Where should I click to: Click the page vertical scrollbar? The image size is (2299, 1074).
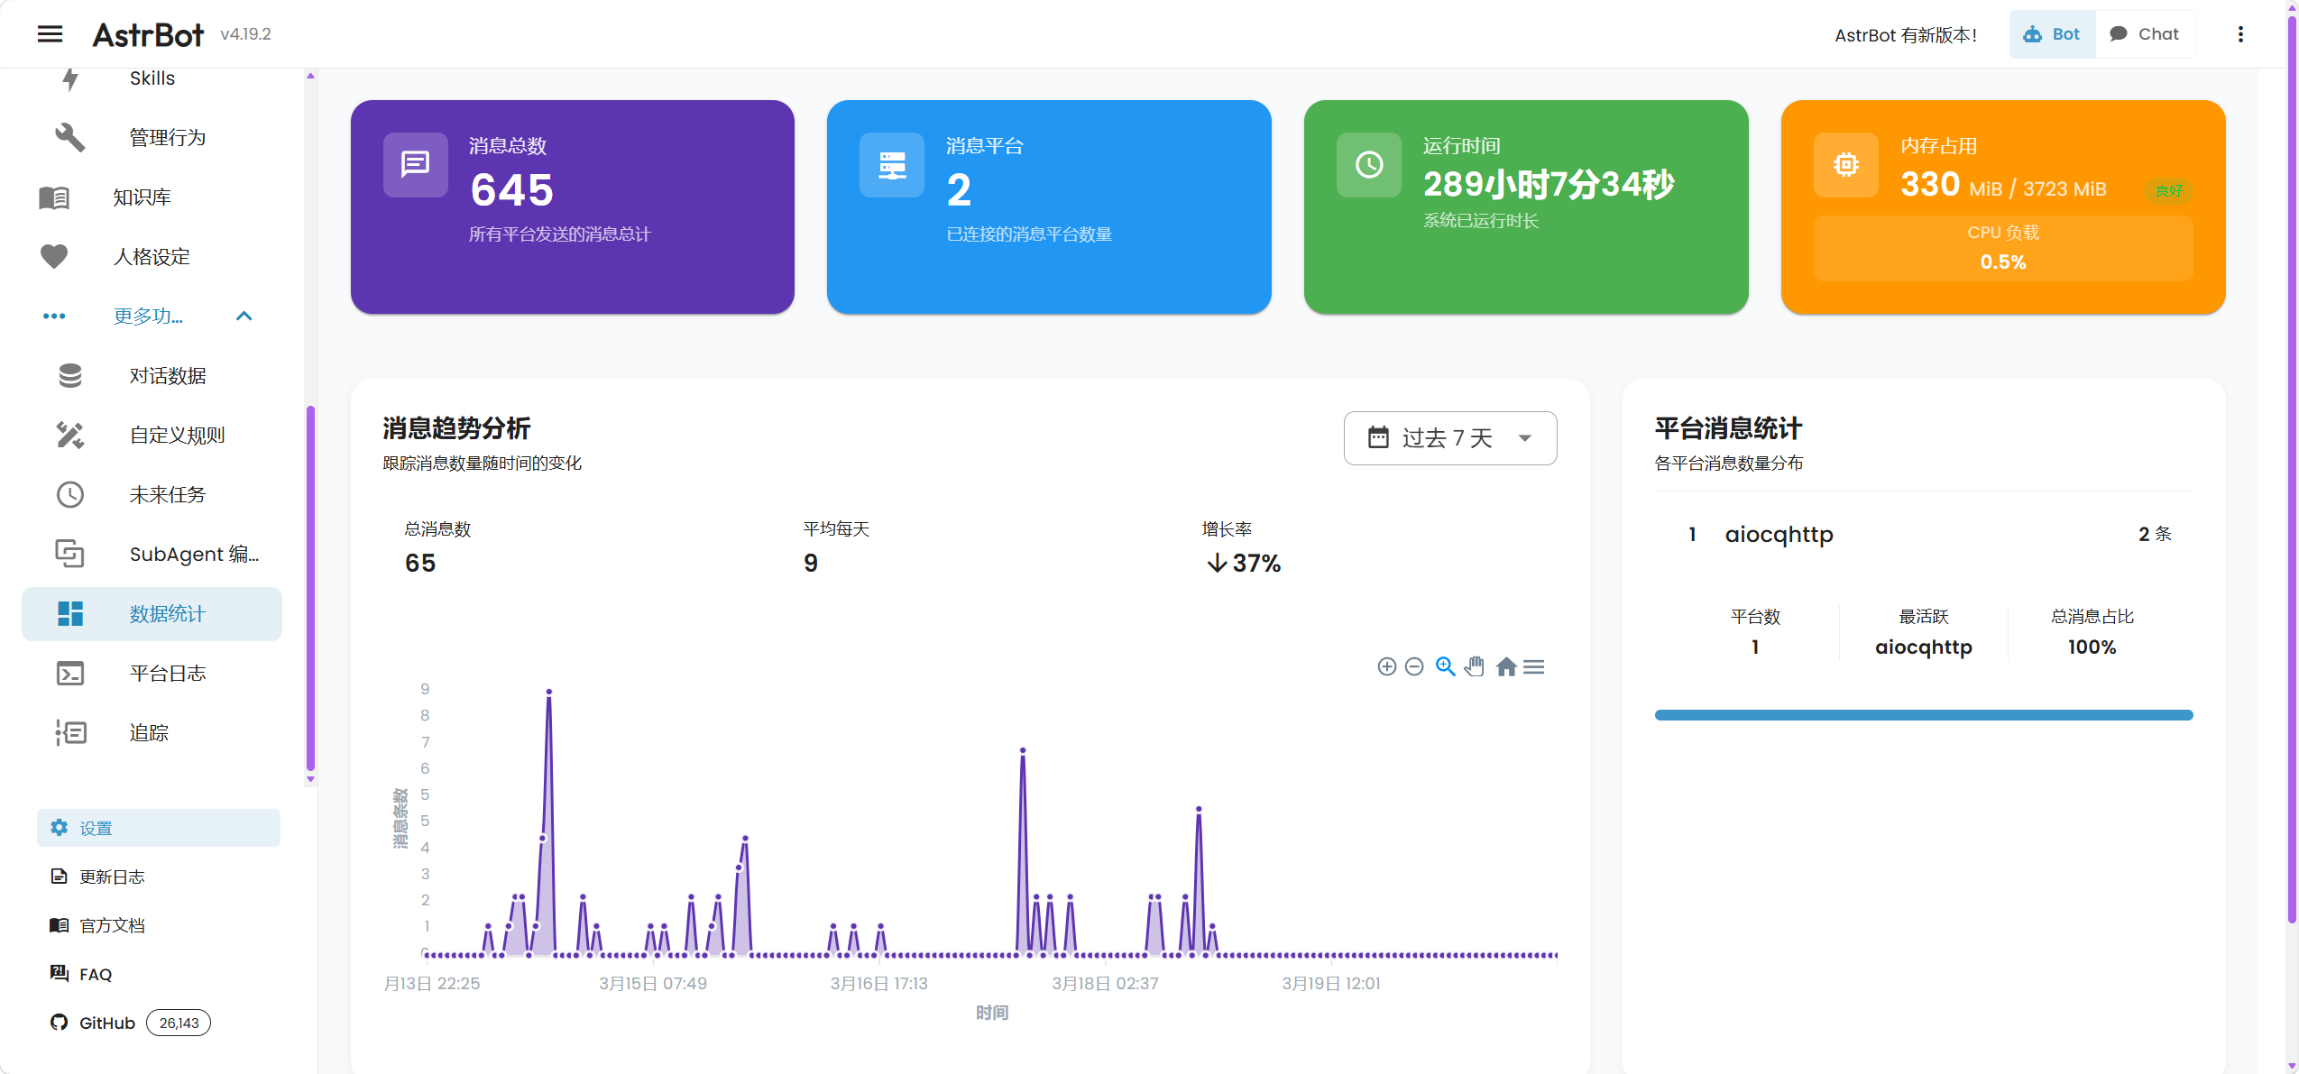2292,469
